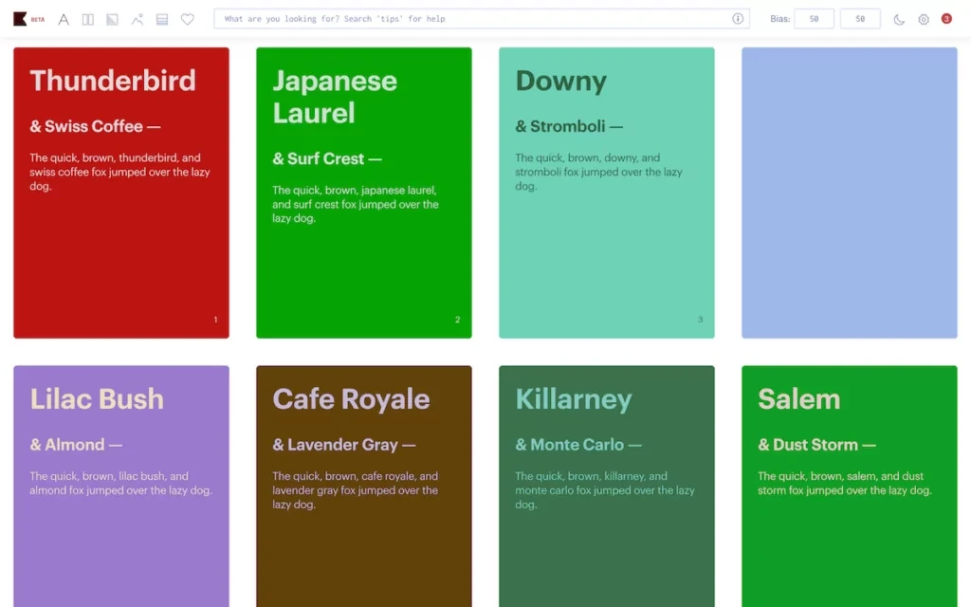Select the contrast/gradient square icon
The width and height of the screenshot is (971, 607).
113,19
